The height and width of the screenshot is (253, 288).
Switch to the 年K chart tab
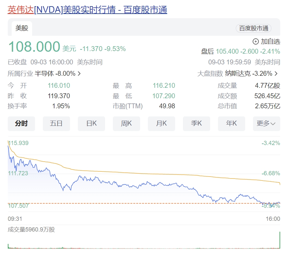coord(232,124)
